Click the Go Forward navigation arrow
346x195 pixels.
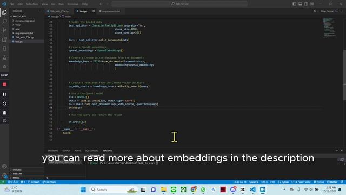pos(107,4)
